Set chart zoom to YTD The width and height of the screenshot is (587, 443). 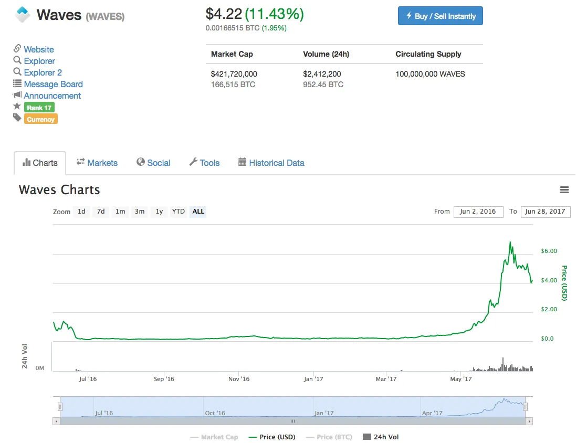[178, 212]
